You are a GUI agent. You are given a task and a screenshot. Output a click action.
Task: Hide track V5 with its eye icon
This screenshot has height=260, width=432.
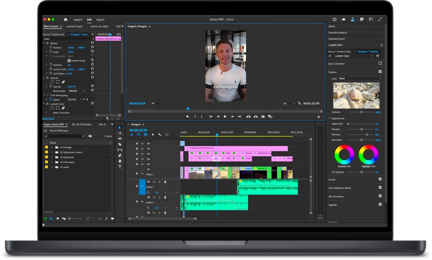coord(149,149)
